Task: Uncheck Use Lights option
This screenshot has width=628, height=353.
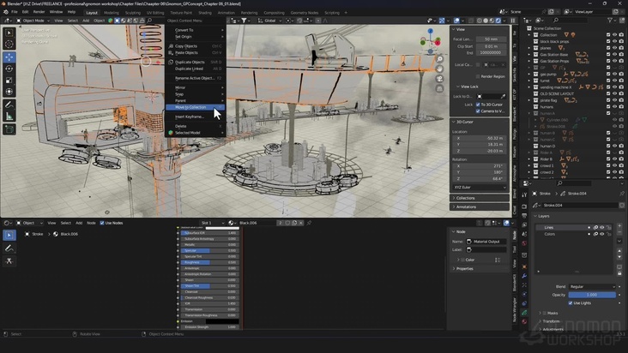Action: click(570, 302)
